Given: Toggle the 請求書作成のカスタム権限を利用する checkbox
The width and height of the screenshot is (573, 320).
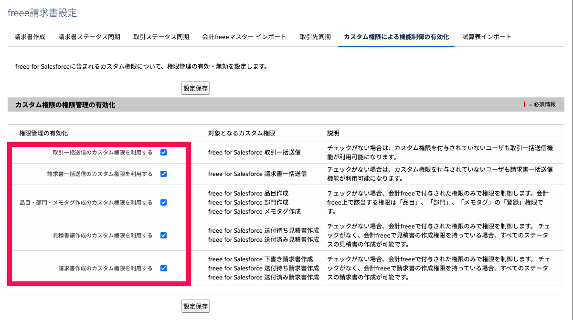Looking at the screenshot, I should point(164,268).
